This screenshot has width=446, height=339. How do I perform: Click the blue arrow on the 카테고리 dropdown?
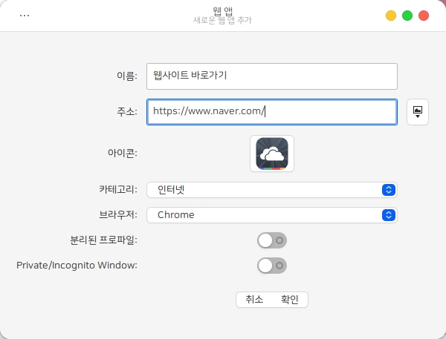coord(387,190)
